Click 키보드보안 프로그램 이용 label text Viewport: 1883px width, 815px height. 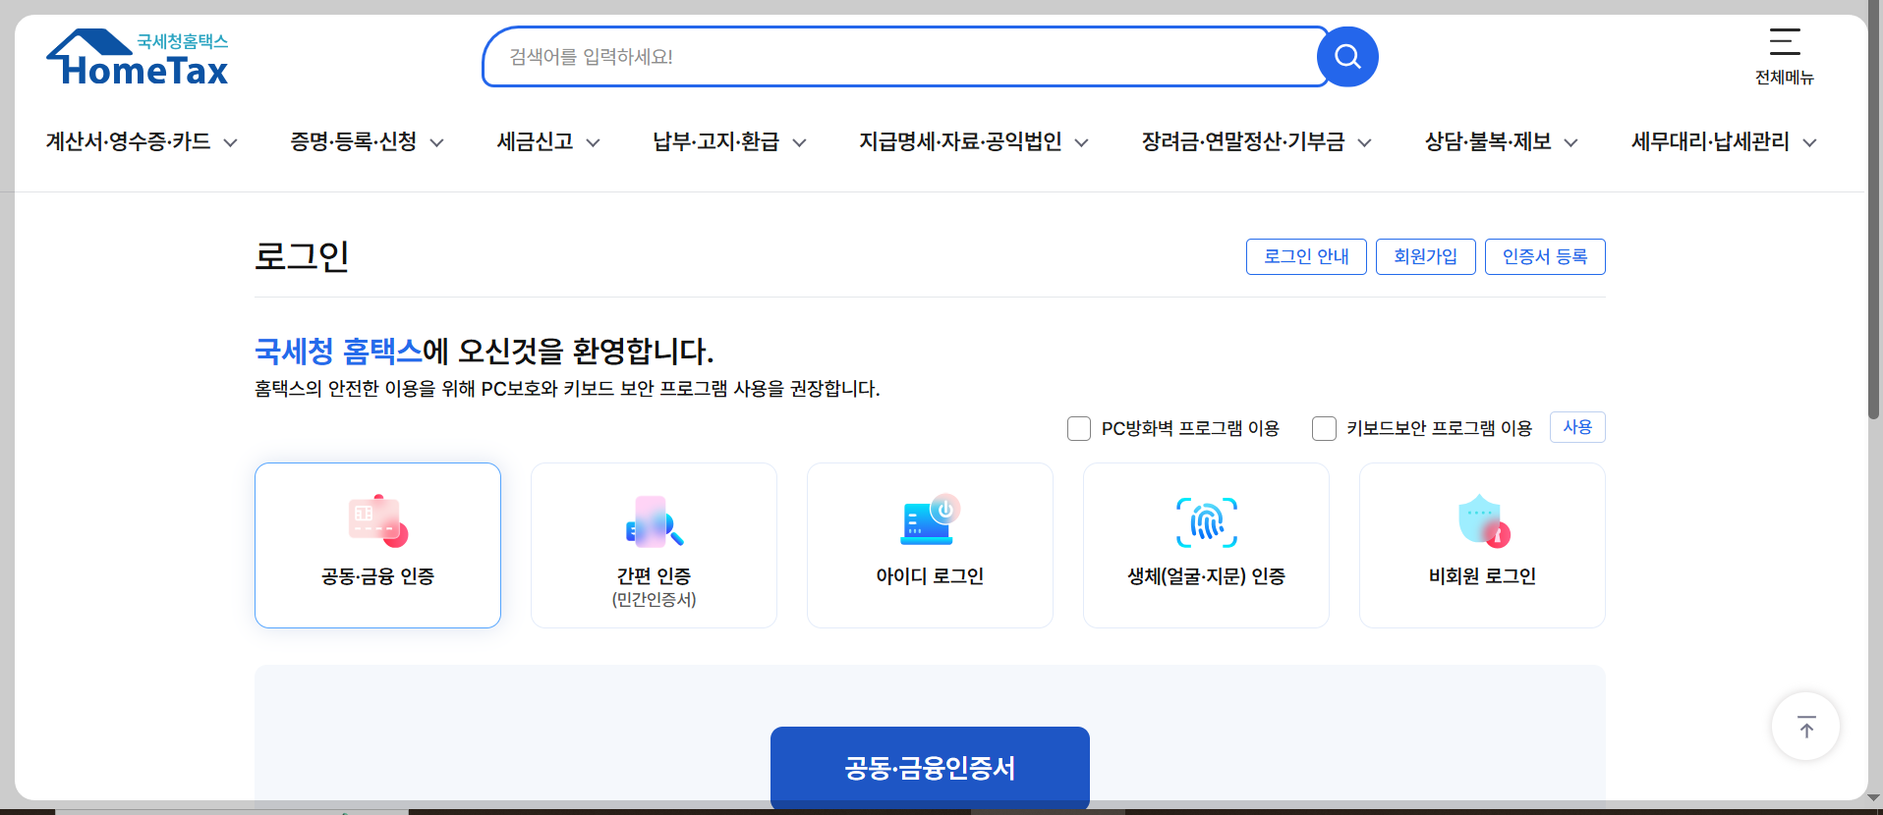point(1440,428)
